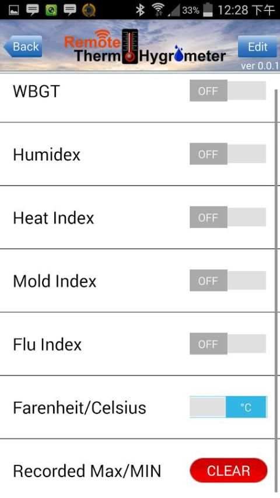This screenshot has width=280, height=498.
Task: Turn on the WBGT switch
Action: point(228,91)
